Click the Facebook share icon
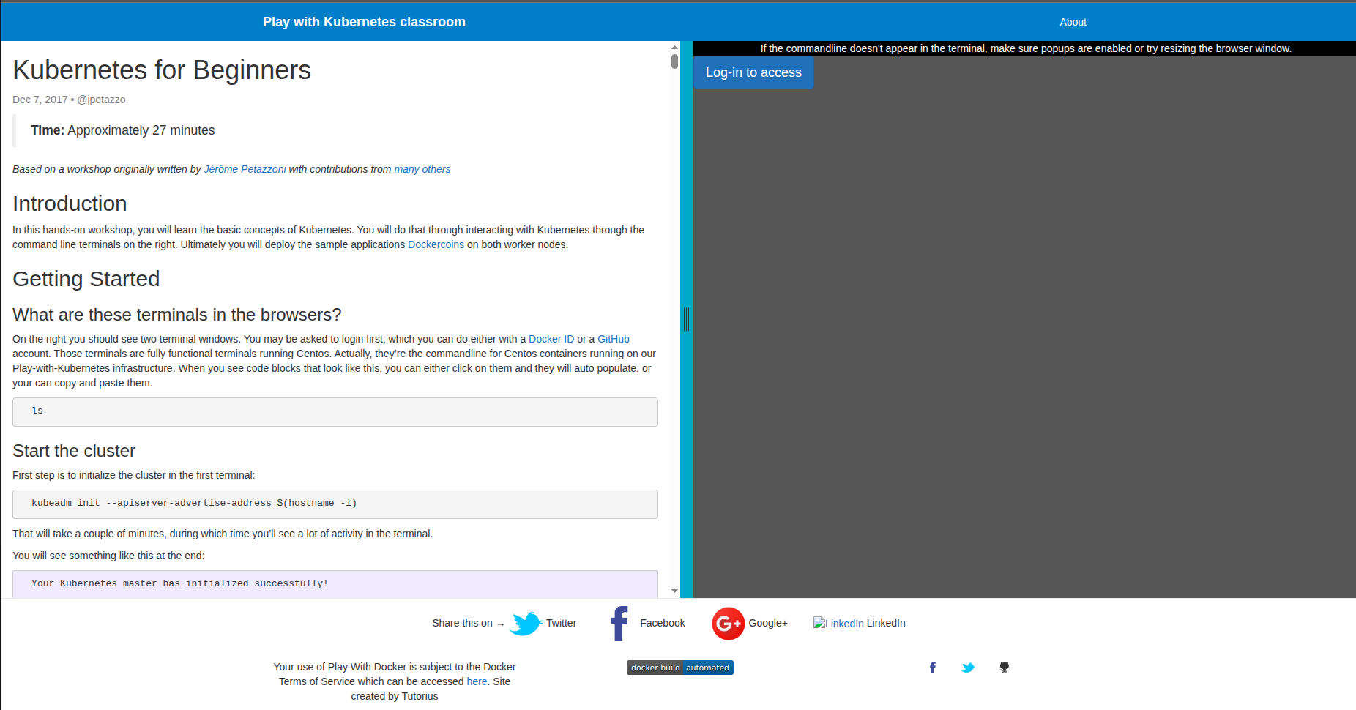 tap(619, 624)
